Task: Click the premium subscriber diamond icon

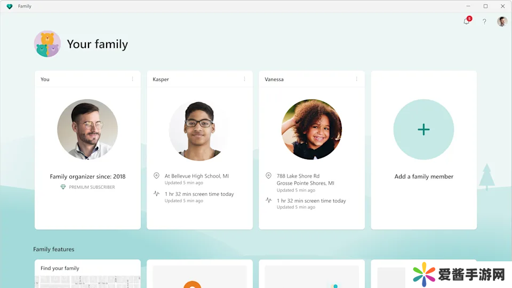Action: pyautogui.click(x=63, y=187)
